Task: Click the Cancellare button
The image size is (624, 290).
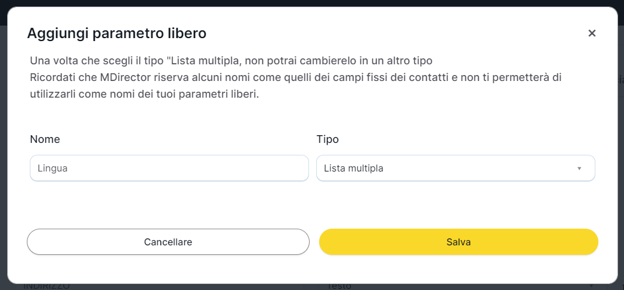Action: click(168, 242)
